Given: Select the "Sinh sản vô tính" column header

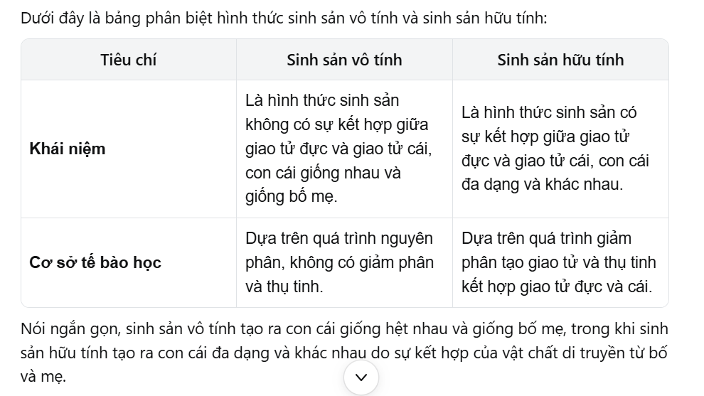Looking at the screenshot, I should click(344, 60).
